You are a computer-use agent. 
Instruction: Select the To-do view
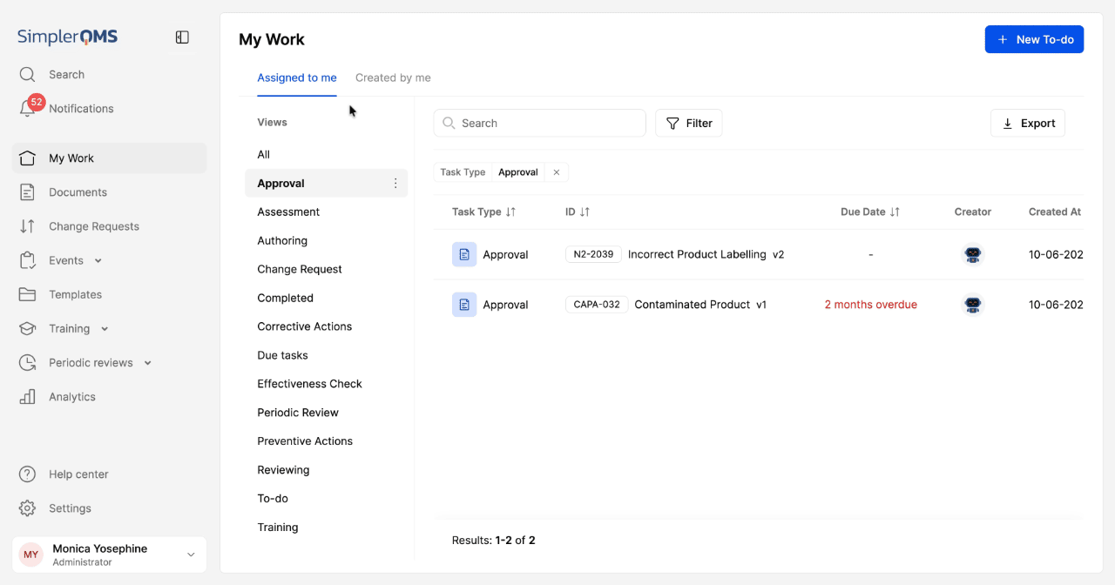click(327, 499)
